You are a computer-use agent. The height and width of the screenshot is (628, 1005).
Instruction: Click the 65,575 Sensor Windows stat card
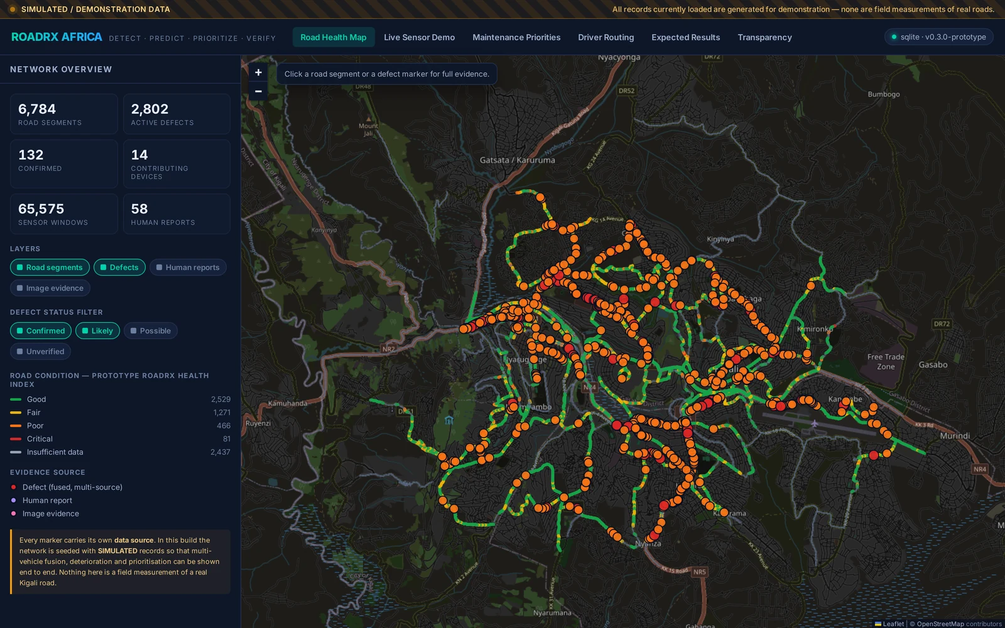click(x=64, y=214)
